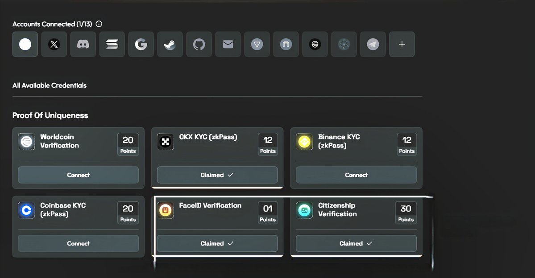Click Claimed button under Citizenship Verification

356,243
